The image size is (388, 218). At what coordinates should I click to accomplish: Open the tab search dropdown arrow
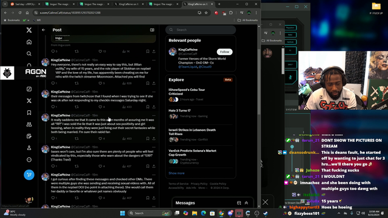[x=5, y=4]
